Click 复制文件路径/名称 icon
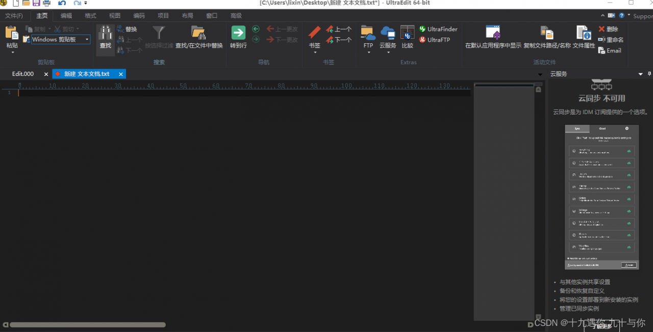The image size is (653, 332). [547, 33]
